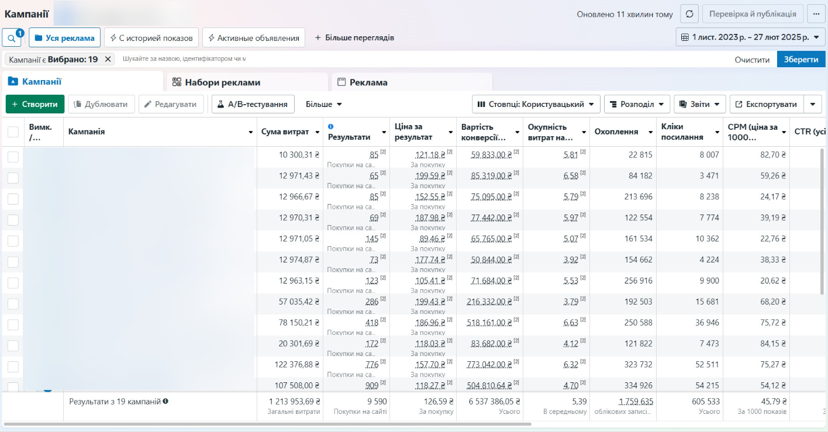Click the horizontal scrollbar at table bottom
This screenshot has height=432, width=828.
[x=268, y=424]
